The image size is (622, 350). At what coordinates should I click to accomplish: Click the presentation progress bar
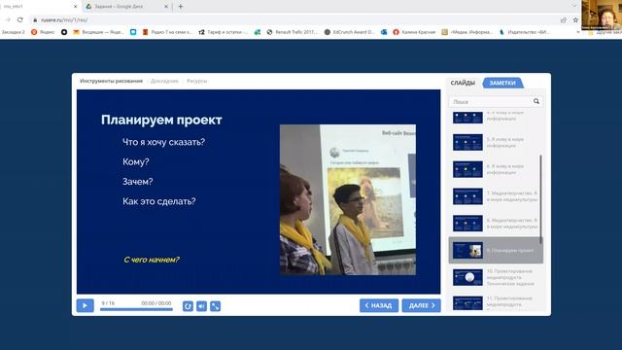136,309
